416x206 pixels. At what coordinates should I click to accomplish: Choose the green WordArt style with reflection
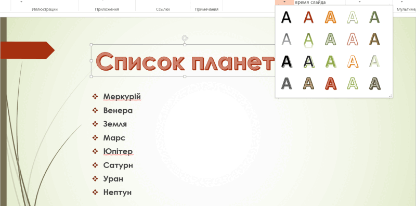pos(308,40)
